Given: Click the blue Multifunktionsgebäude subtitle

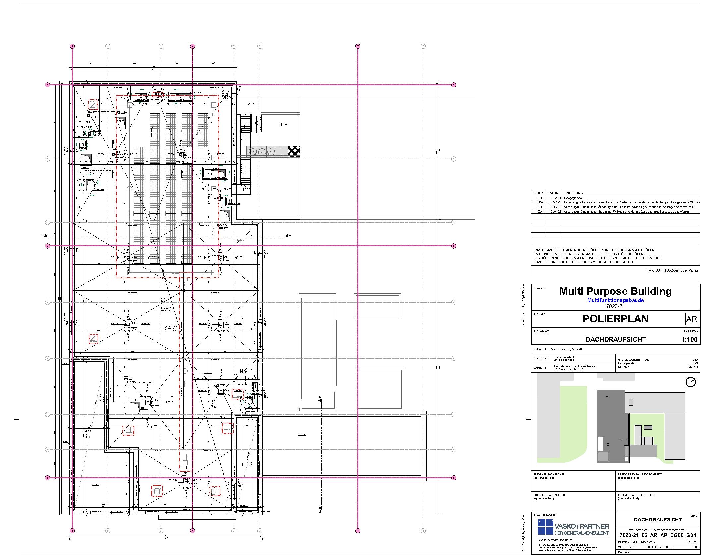Looking at the screenshot, I should (x=615, y=300).
